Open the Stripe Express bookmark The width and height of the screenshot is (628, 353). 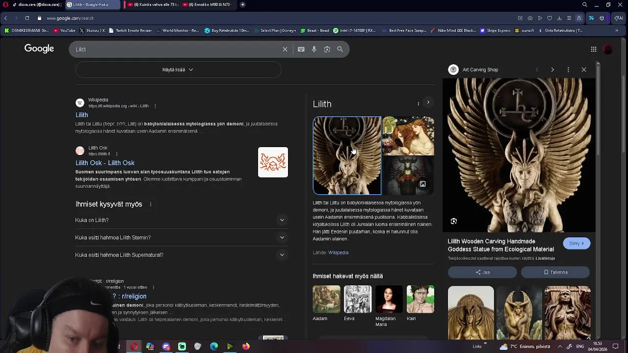[x=496, y=30]
